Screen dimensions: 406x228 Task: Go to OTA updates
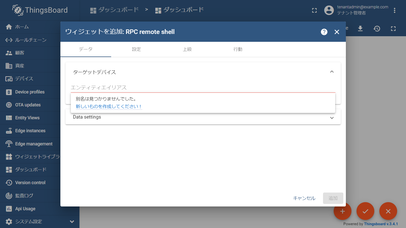[x=28, y=105]
